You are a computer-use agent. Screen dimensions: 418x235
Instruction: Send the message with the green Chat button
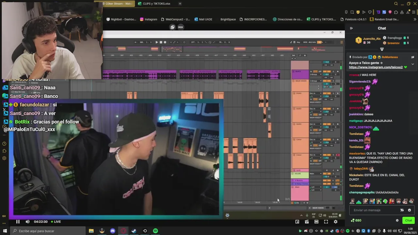pyautogui.click(x=408, y=220)
